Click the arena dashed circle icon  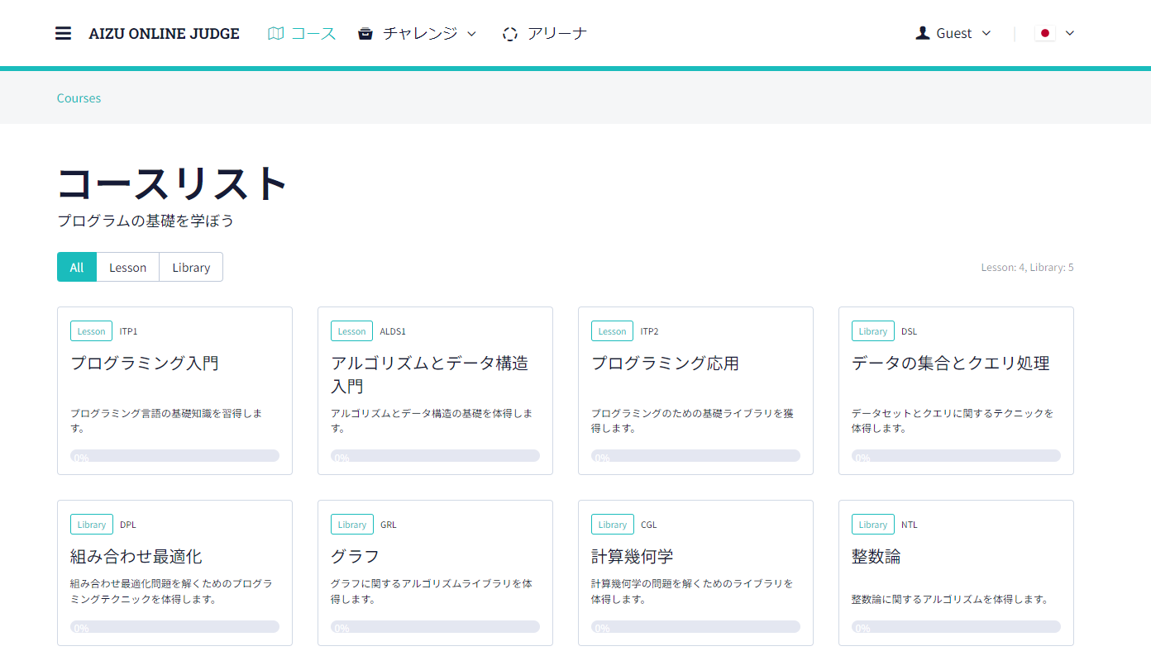[x=510, y=34]
